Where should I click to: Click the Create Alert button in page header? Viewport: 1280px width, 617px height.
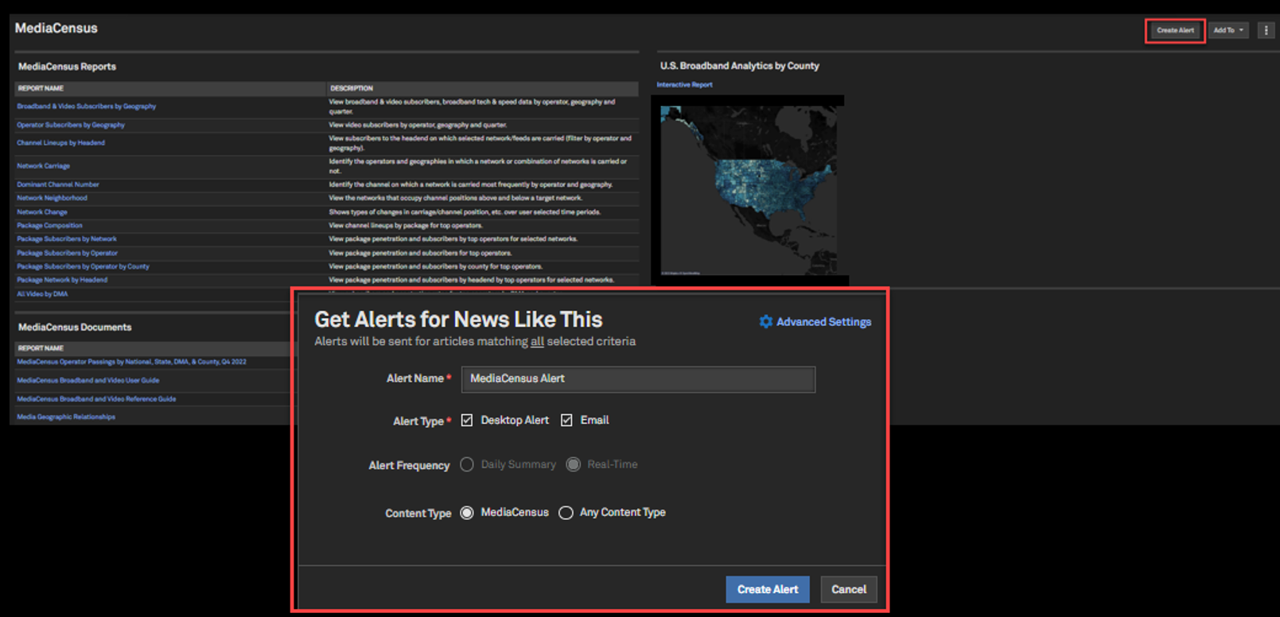click(1175, 30)
